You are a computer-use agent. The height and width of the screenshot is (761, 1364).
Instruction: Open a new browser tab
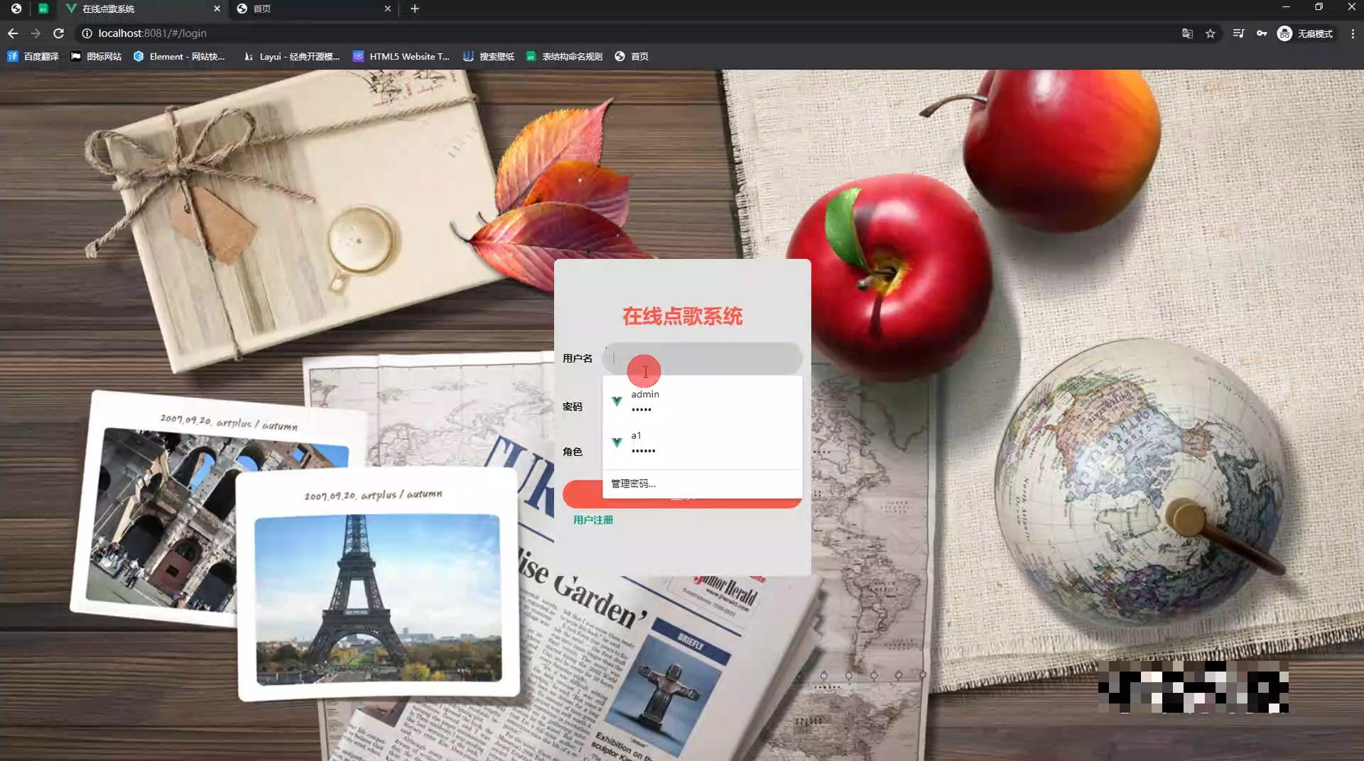415,9
